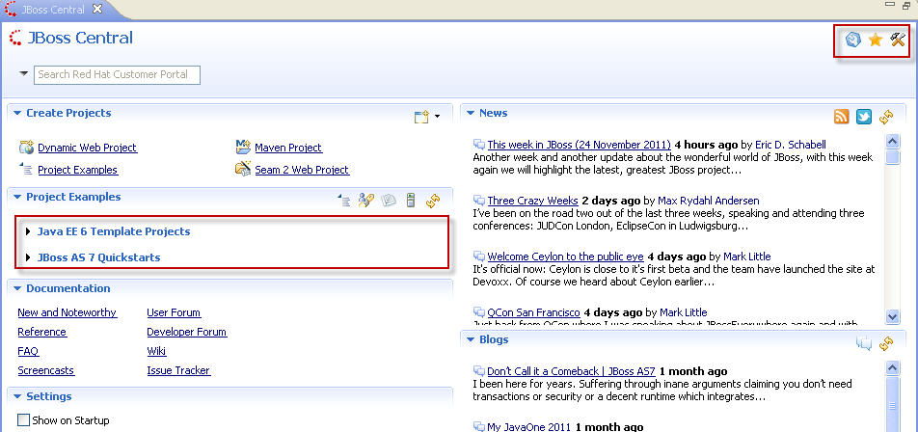Viewport: 918px width, 432px height.
Task: Click the chat icon beside My JavaOne 2011
Action: [479, 427]
